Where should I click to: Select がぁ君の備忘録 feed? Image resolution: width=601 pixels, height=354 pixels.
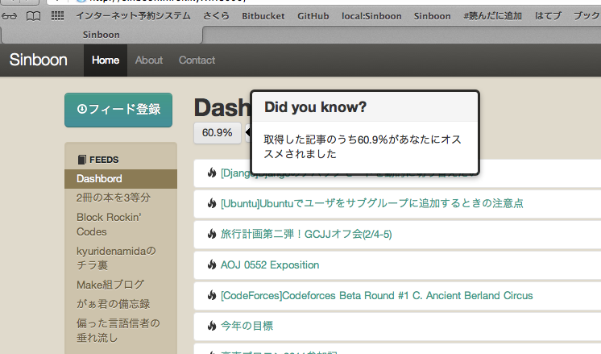(113, 304)
